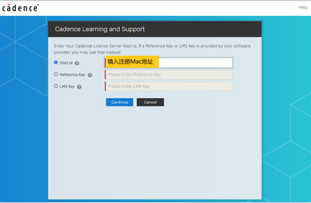Click the Reference Key label text
Screen dimensions: 311x203
[72, 75]
